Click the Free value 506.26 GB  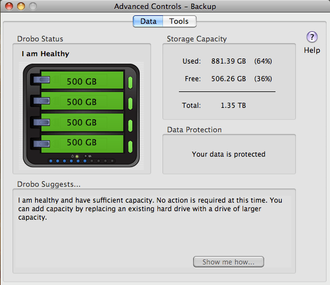[x=228, y=79]
